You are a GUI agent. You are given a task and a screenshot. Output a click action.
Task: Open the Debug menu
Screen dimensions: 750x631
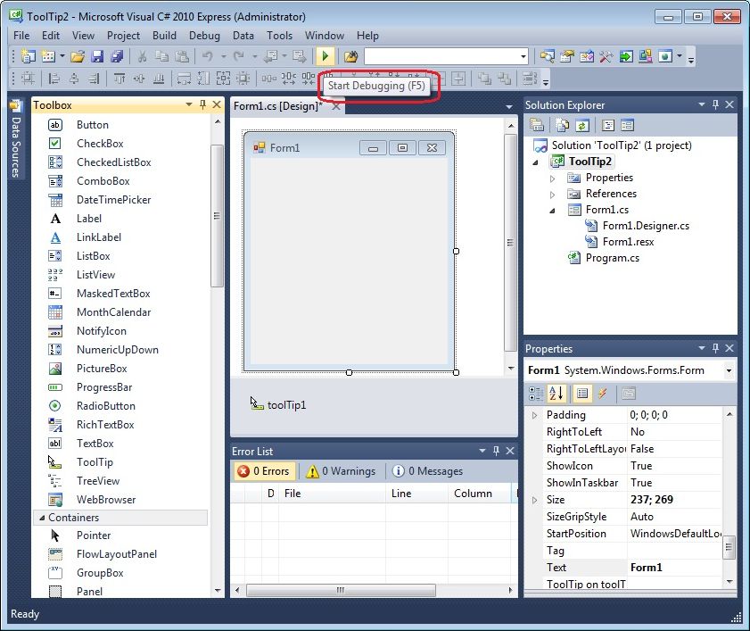(x=204, y=36)
